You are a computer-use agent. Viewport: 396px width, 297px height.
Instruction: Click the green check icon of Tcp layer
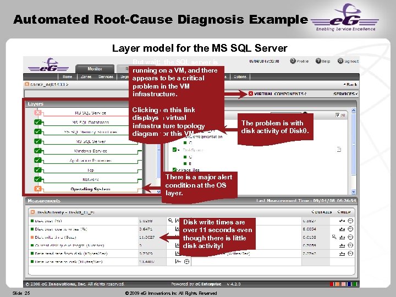coord(38,170)
